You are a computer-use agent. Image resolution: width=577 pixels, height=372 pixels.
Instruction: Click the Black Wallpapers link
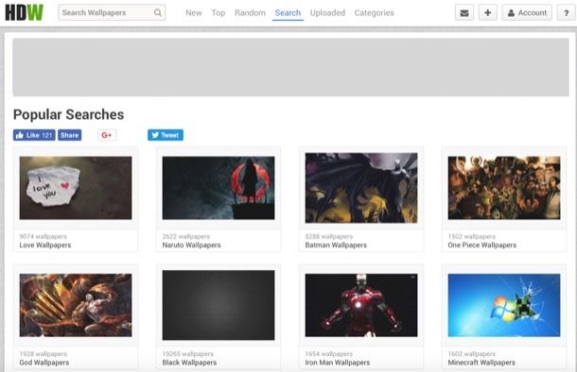pos(189,363)
